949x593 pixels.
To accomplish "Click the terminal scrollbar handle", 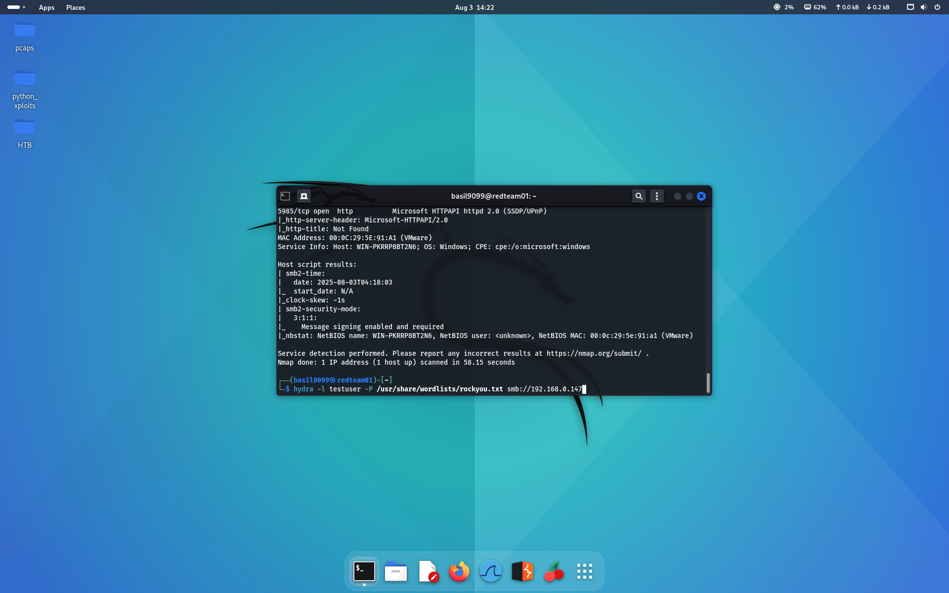I will [x=709, y=382].
